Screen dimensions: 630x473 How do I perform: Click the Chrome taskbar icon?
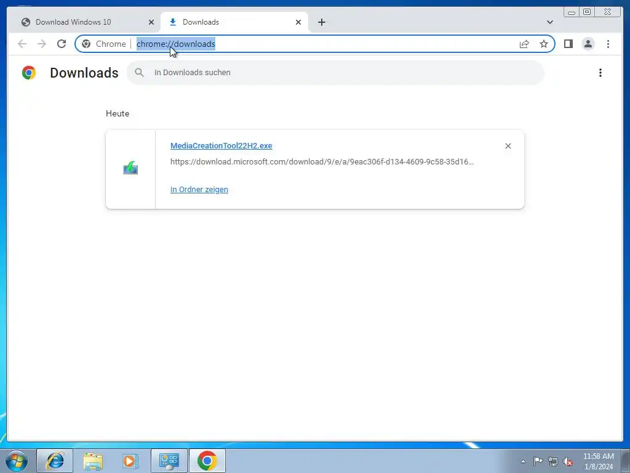coord(207,461)
